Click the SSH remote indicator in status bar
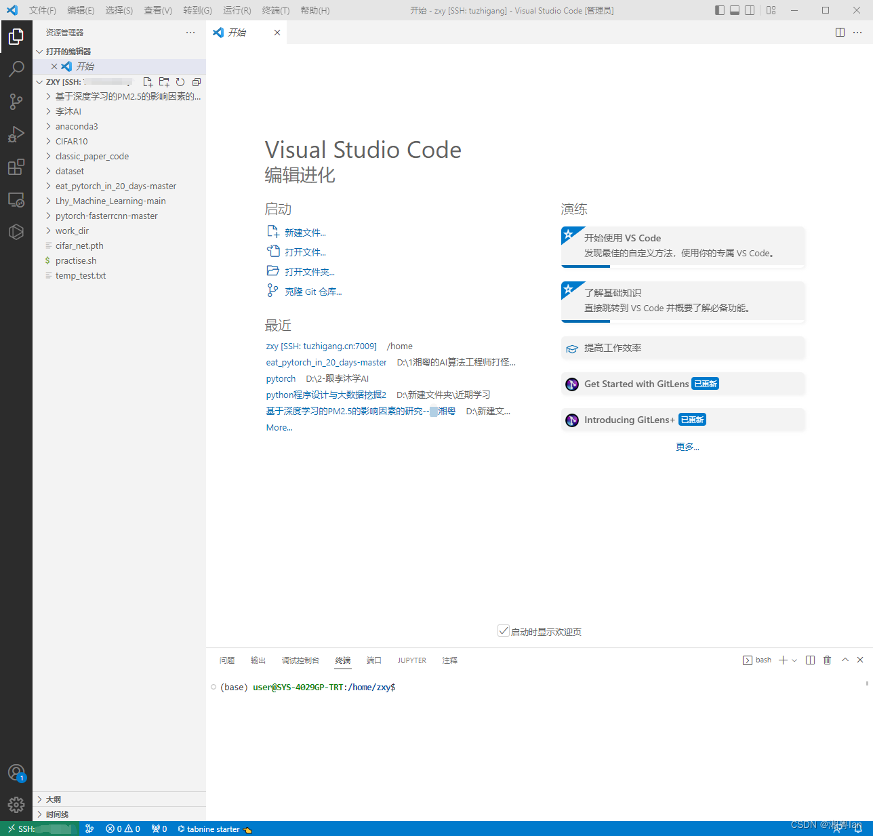Viewport: 873px width, 836px height. click(x=40, y=829)
